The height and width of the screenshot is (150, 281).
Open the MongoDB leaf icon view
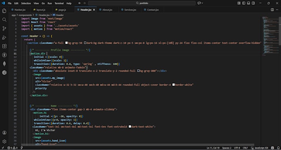(x=4, y=64)
